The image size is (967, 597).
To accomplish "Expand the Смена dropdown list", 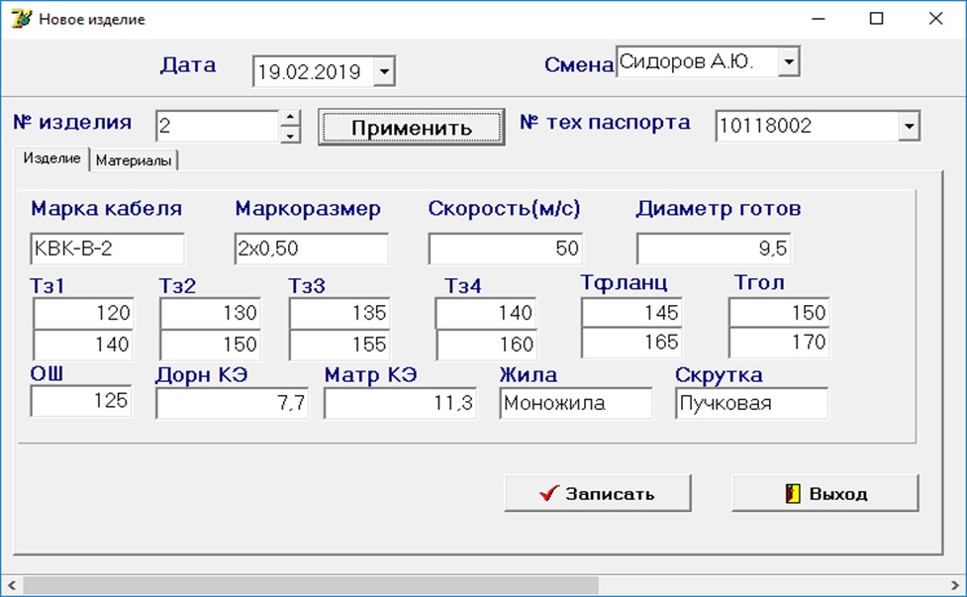I will pyautogui.click(x=789, y=61).
